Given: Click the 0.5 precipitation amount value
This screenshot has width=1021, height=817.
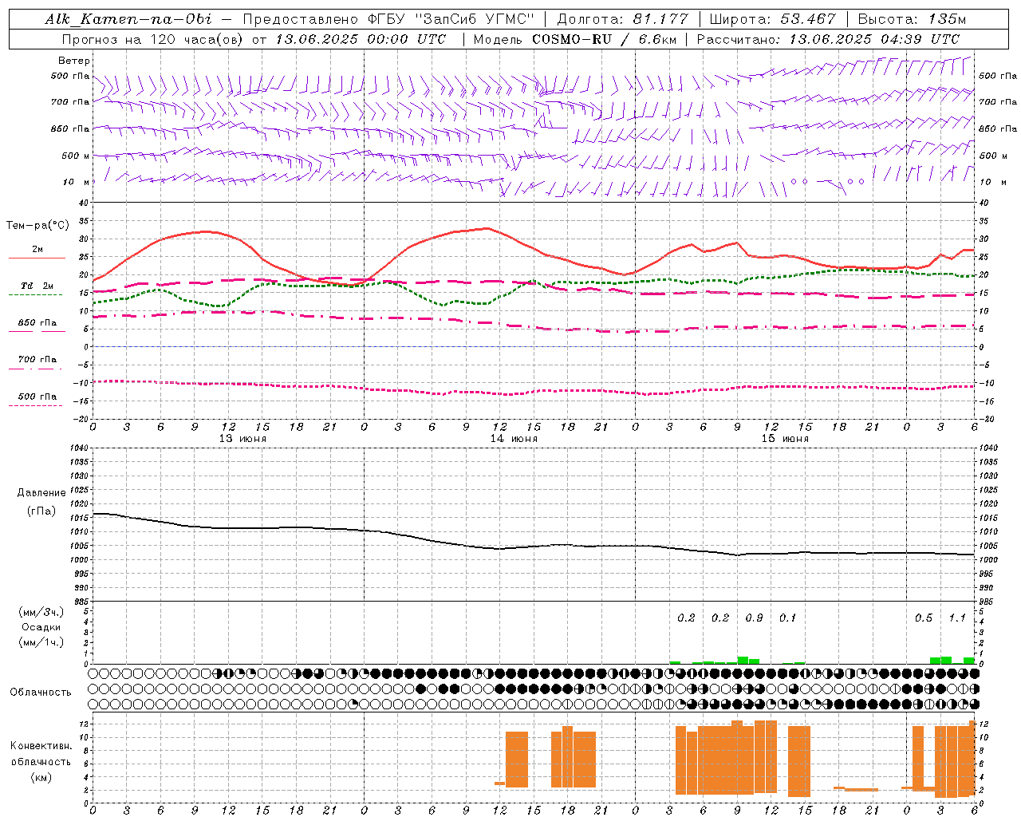Looking at the screenshot, I should pyautogui.click(x=924, y=618).
